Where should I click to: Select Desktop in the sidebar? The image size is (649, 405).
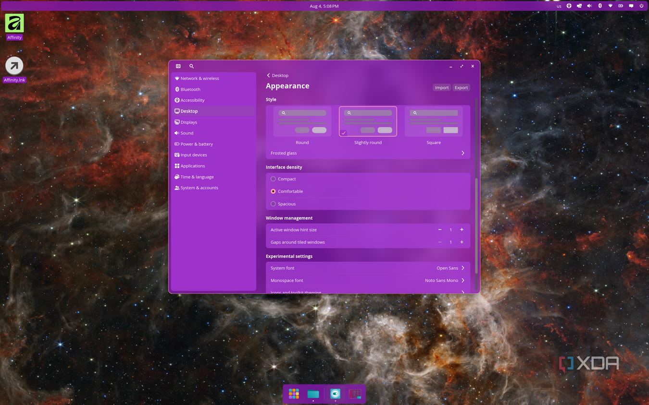213,111
